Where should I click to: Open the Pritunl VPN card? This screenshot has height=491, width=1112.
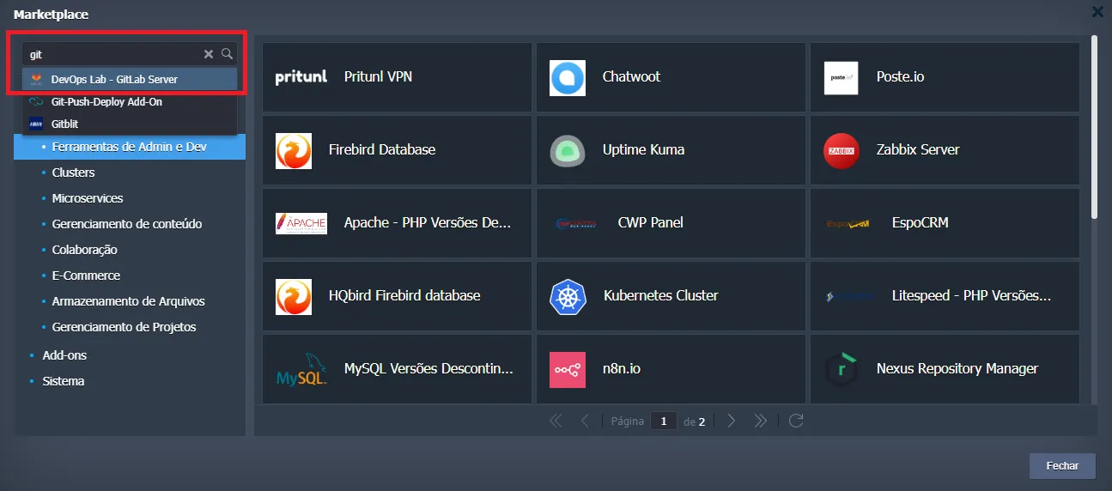[x=397, y=77]
